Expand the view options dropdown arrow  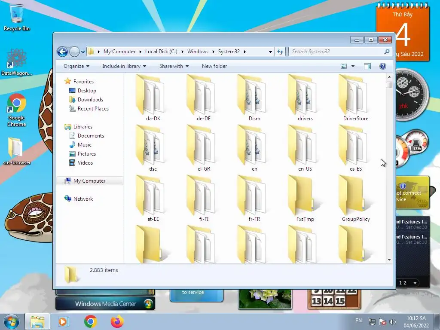(353, 66)
